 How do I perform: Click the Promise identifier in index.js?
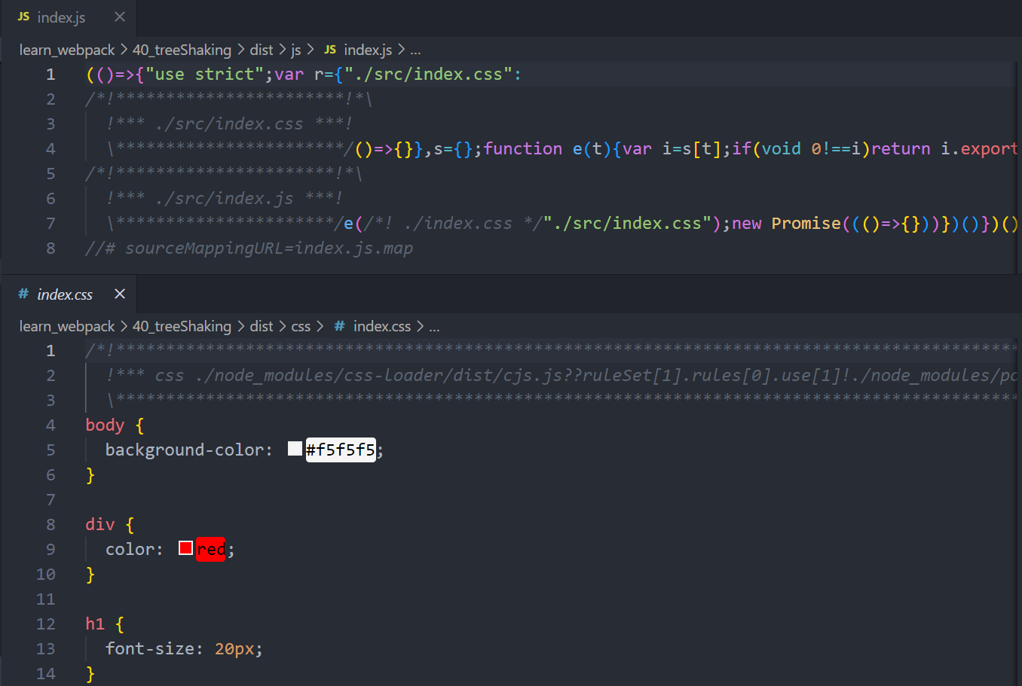(806, 223)
